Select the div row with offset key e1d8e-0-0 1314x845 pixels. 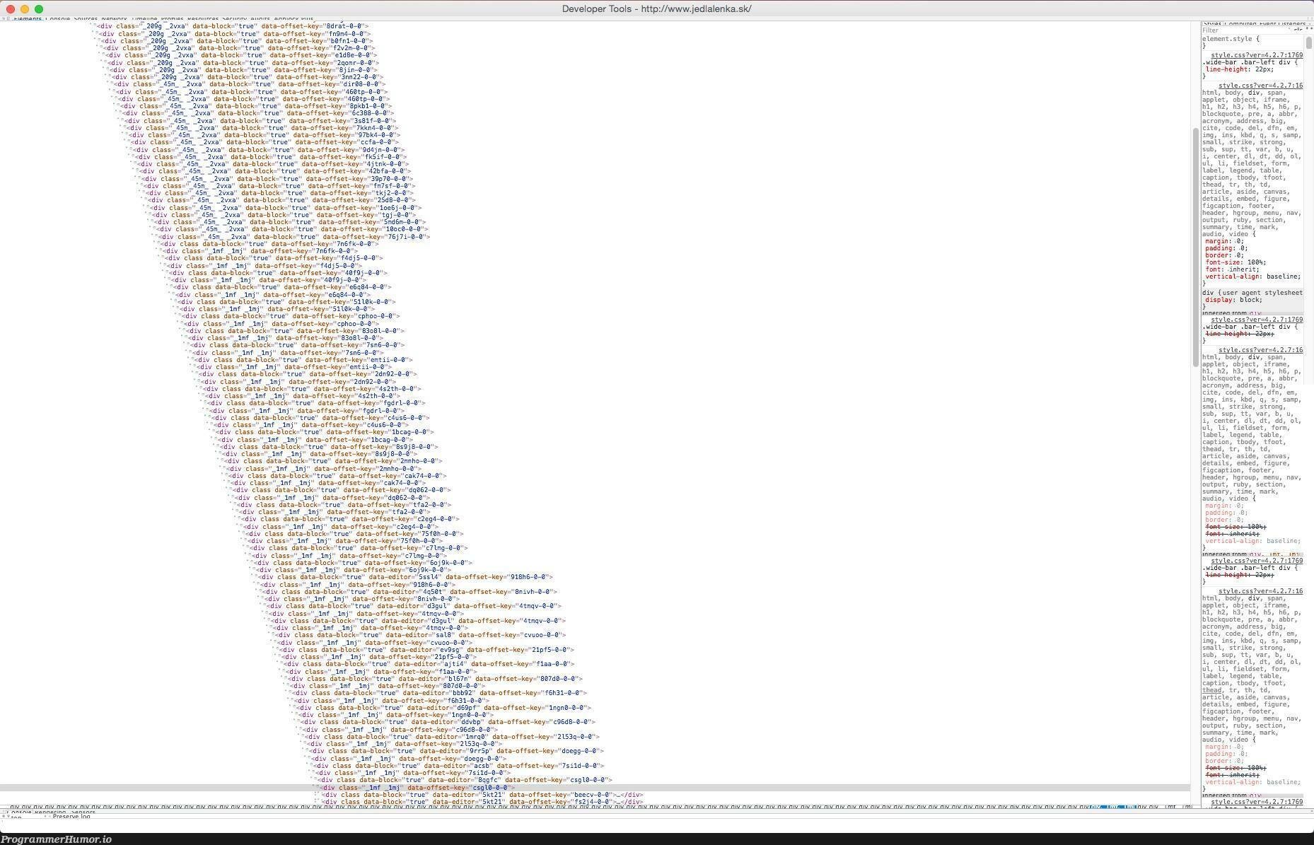[x=240, y=55]
